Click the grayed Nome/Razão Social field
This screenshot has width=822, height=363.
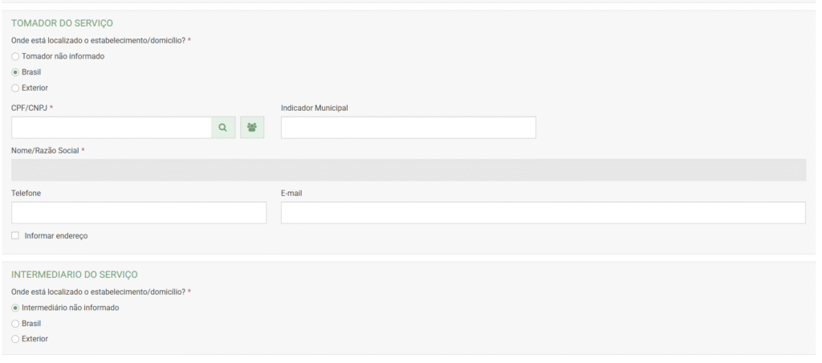[x=409, y=170]
